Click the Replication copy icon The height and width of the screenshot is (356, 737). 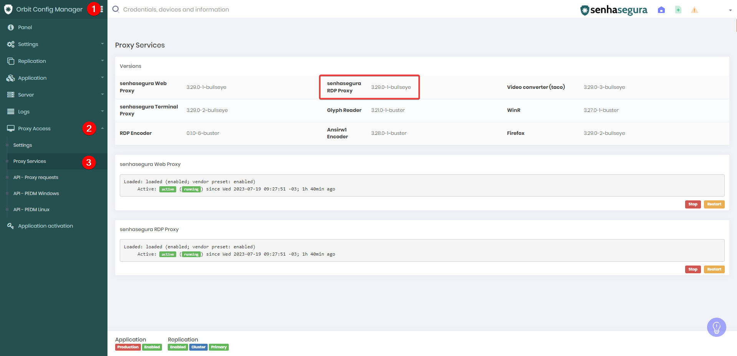[11, 61]
